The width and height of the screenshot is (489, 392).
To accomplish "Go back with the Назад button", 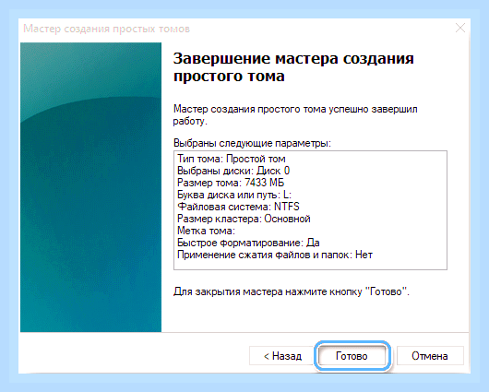I will click(x=282, y=356).
